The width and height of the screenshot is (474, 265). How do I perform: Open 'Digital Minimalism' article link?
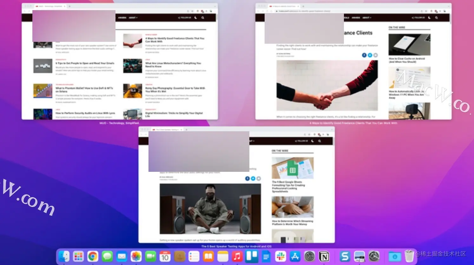[174, 114]
